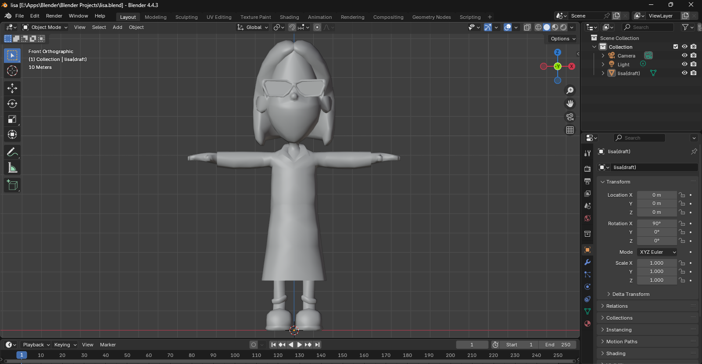The width and height of the screenshot is (702, 364).
Task: Open the timeline Keying popover
Action: [x=65, y=345]
